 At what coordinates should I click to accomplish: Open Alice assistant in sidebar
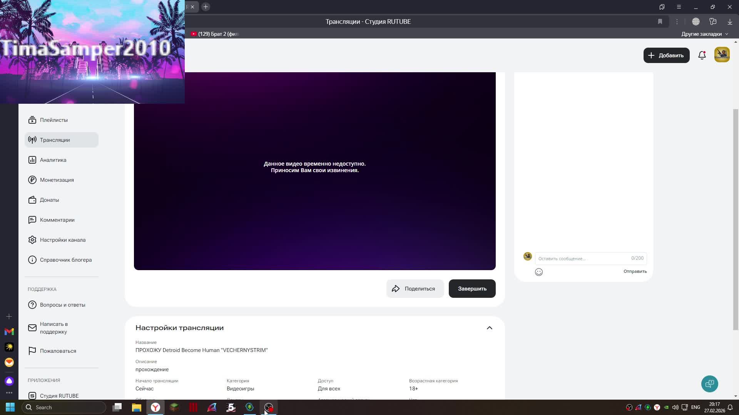pos(9,381)
